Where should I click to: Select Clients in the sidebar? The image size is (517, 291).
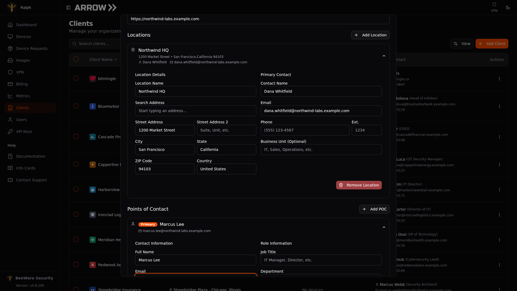pyautogui.click(x=30, y=108)
